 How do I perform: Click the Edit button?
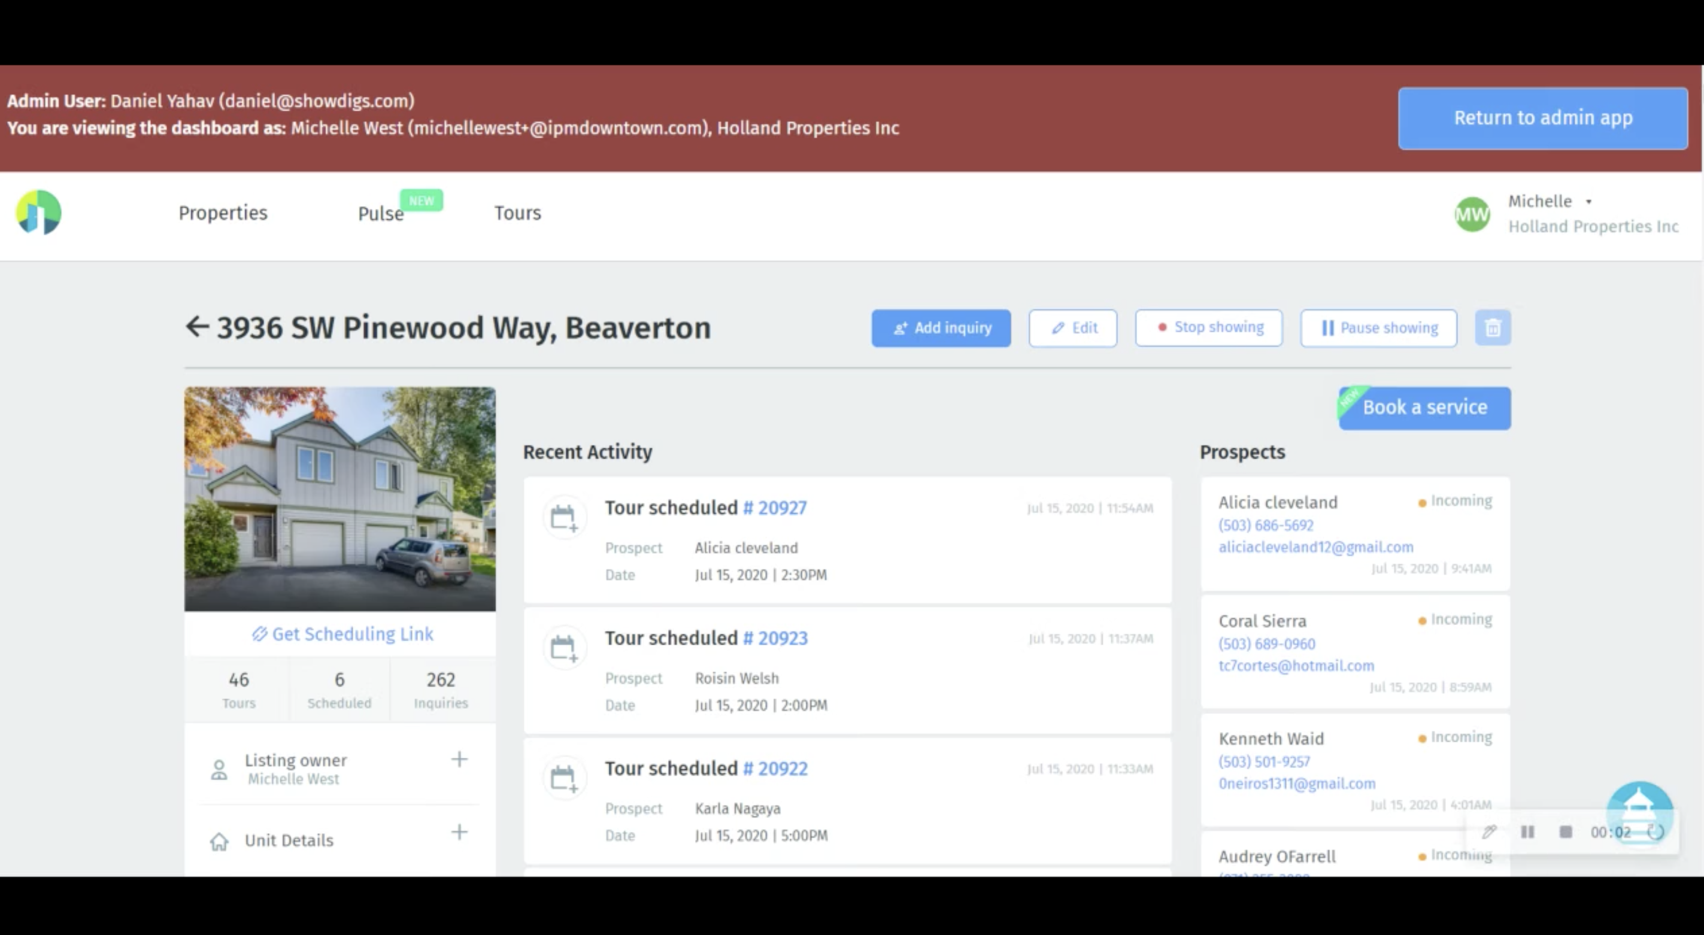click(x=1072, y=328)
